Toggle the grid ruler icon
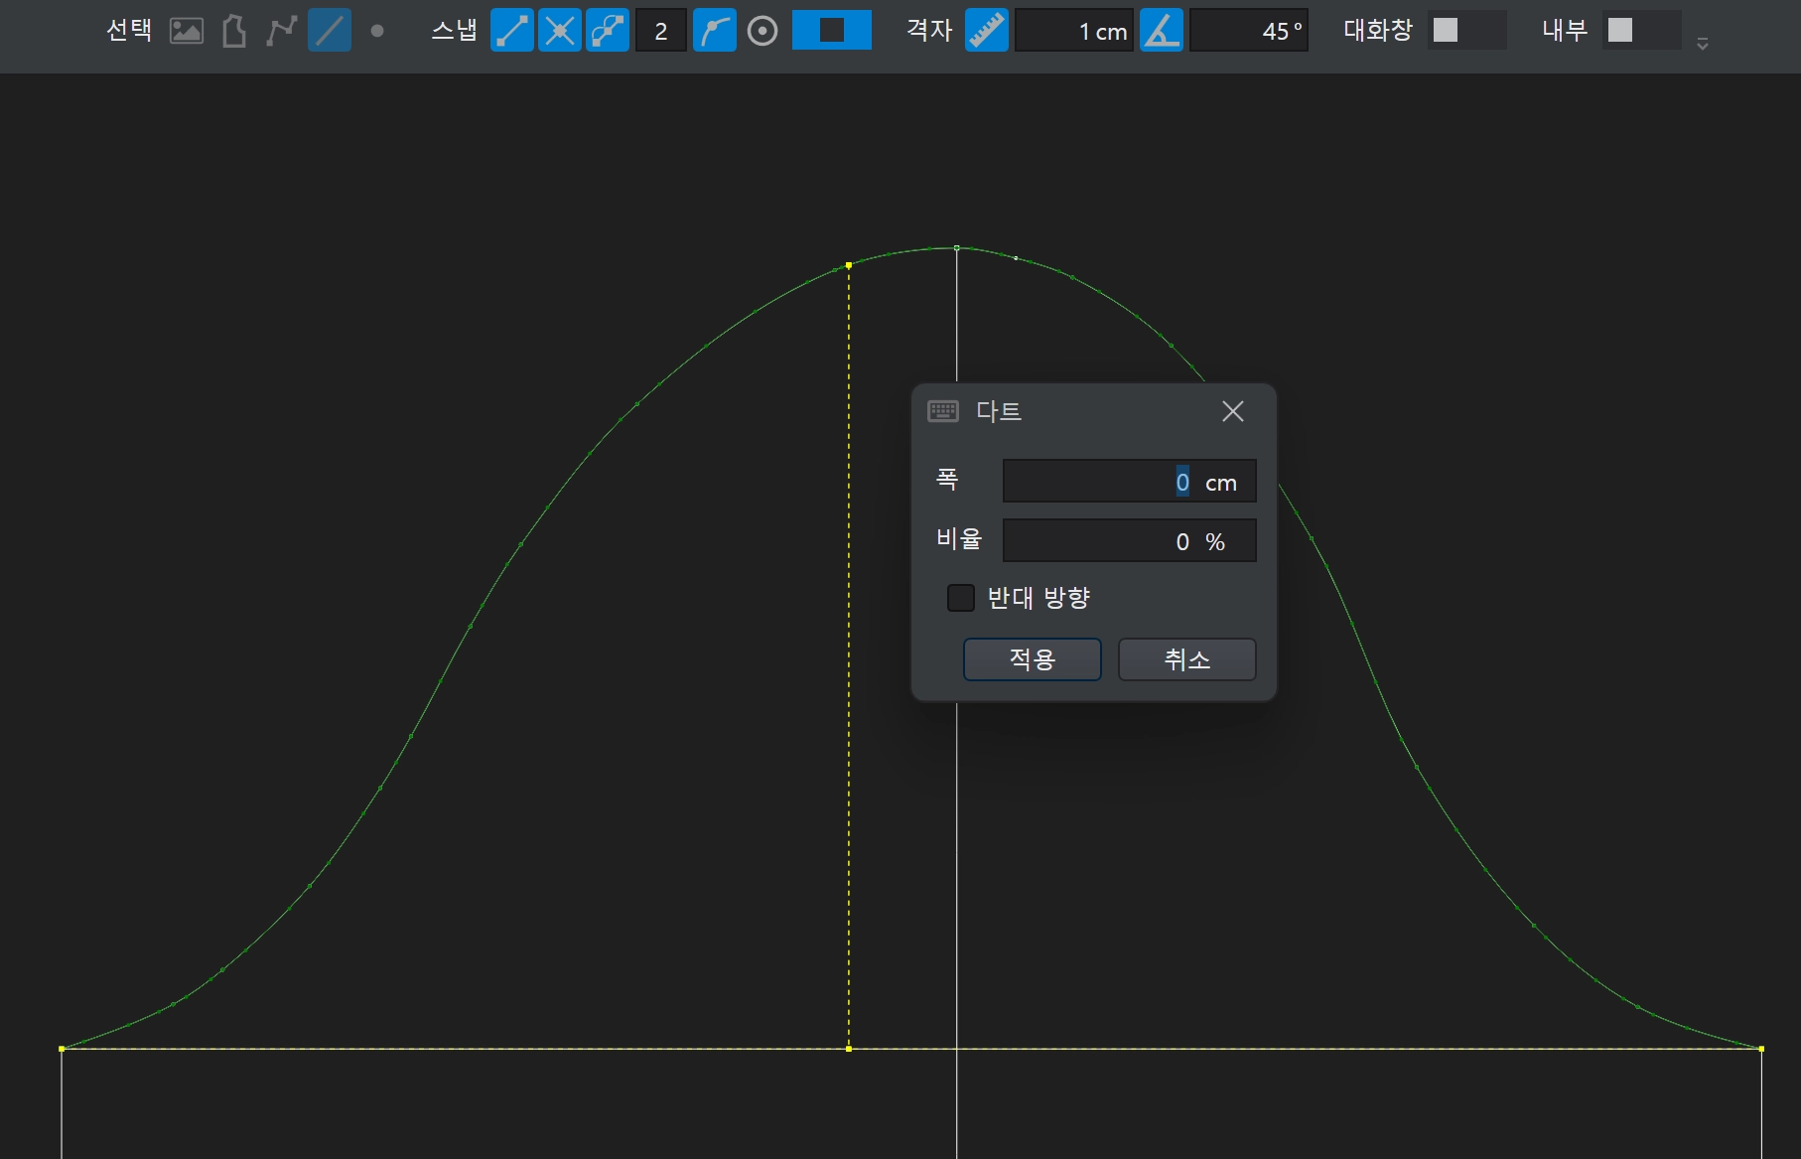The width and height of the screenshot is (1801, 1159). click(987, 31)
